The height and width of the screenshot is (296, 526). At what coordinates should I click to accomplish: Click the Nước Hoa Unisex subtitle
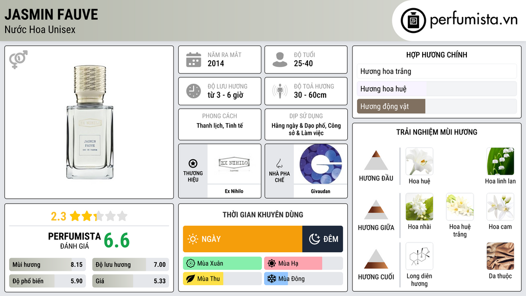(x=40, y=29)
